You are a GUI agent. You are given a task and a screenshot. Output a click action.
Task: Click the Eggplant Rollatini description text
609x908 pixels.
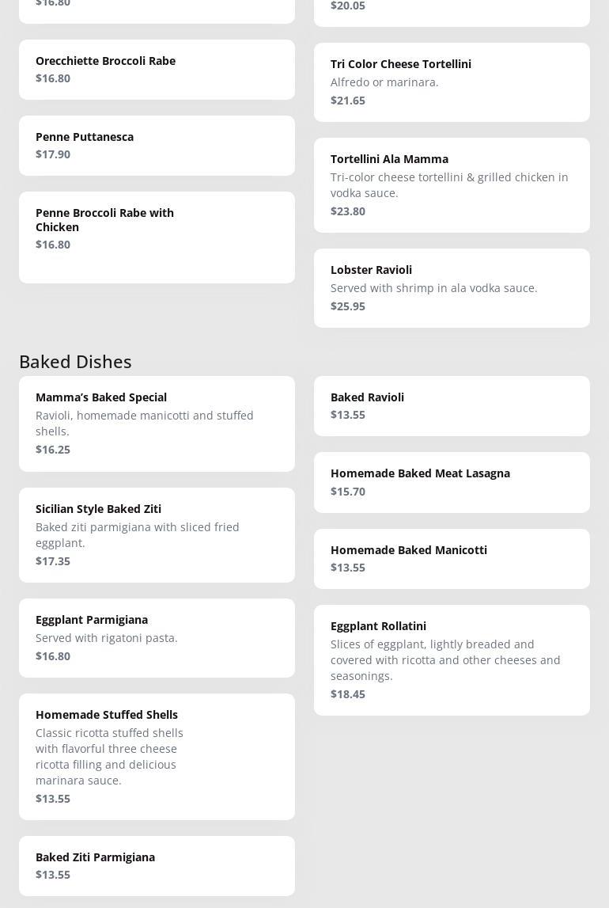[445, 660]
